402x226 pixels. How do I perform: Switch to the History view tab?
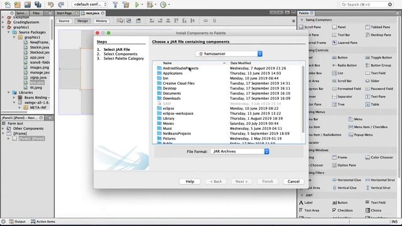pyautogui.click(x=101, y=21)
